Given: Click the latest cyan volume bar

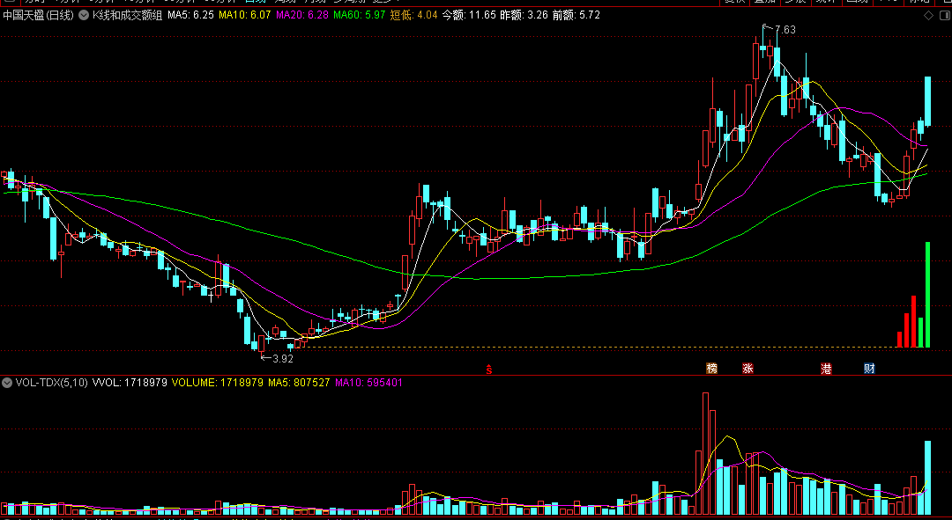Looking at the screenshot, I should coord(927,478).
